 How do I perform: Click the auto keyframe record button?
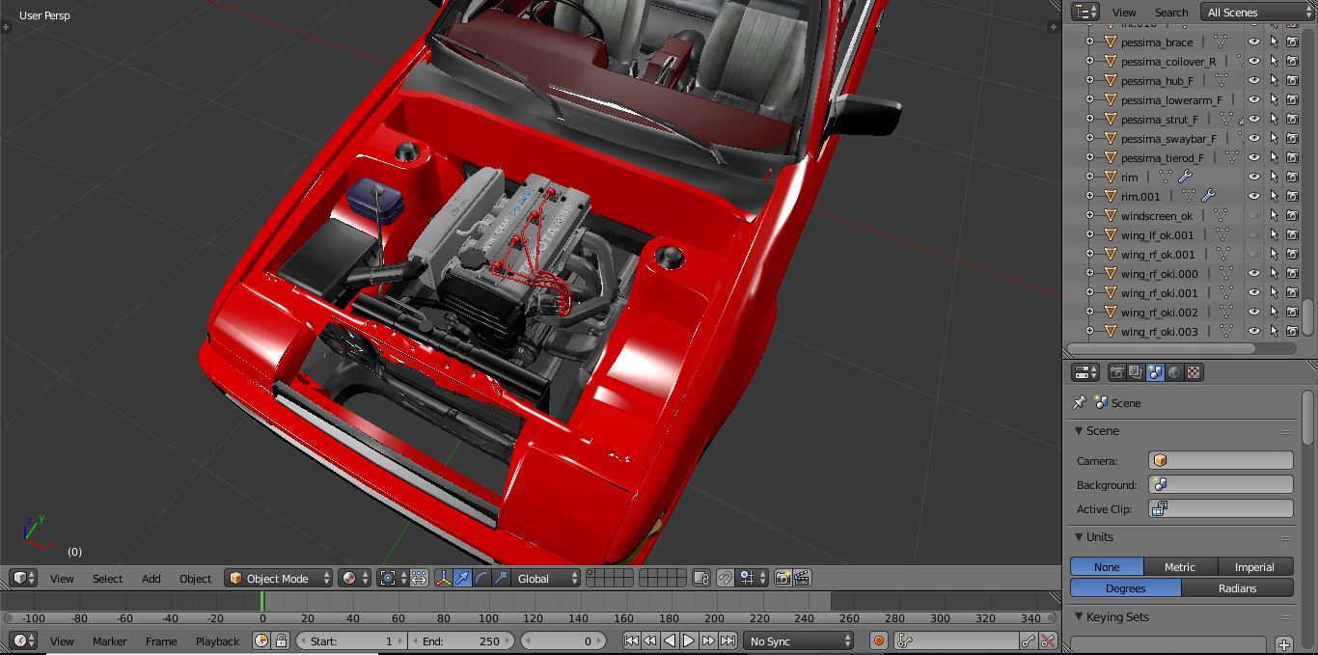click(878, 641)
